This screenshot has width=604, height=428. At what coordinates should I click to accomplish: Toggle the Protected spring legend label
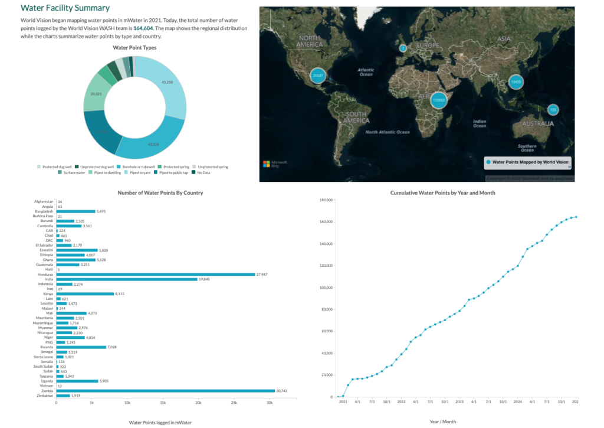point(176,167)
